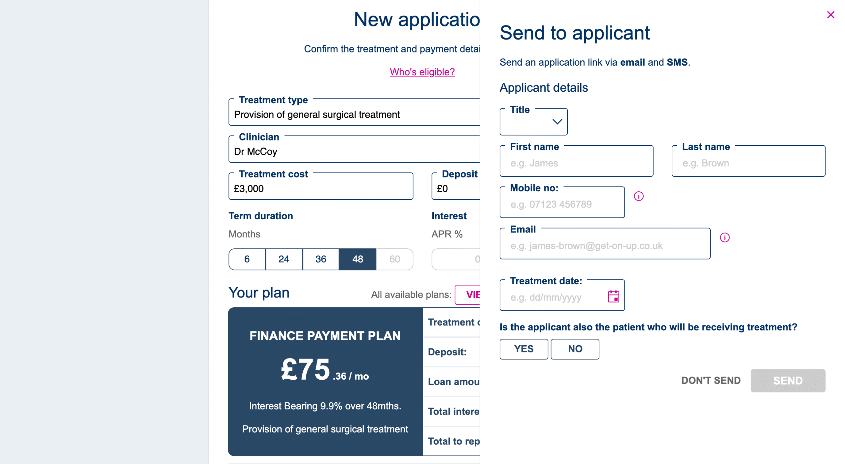Screen dimensions: 845x464
Task: Click into the Email input field
Action: [x=605, y=246]
